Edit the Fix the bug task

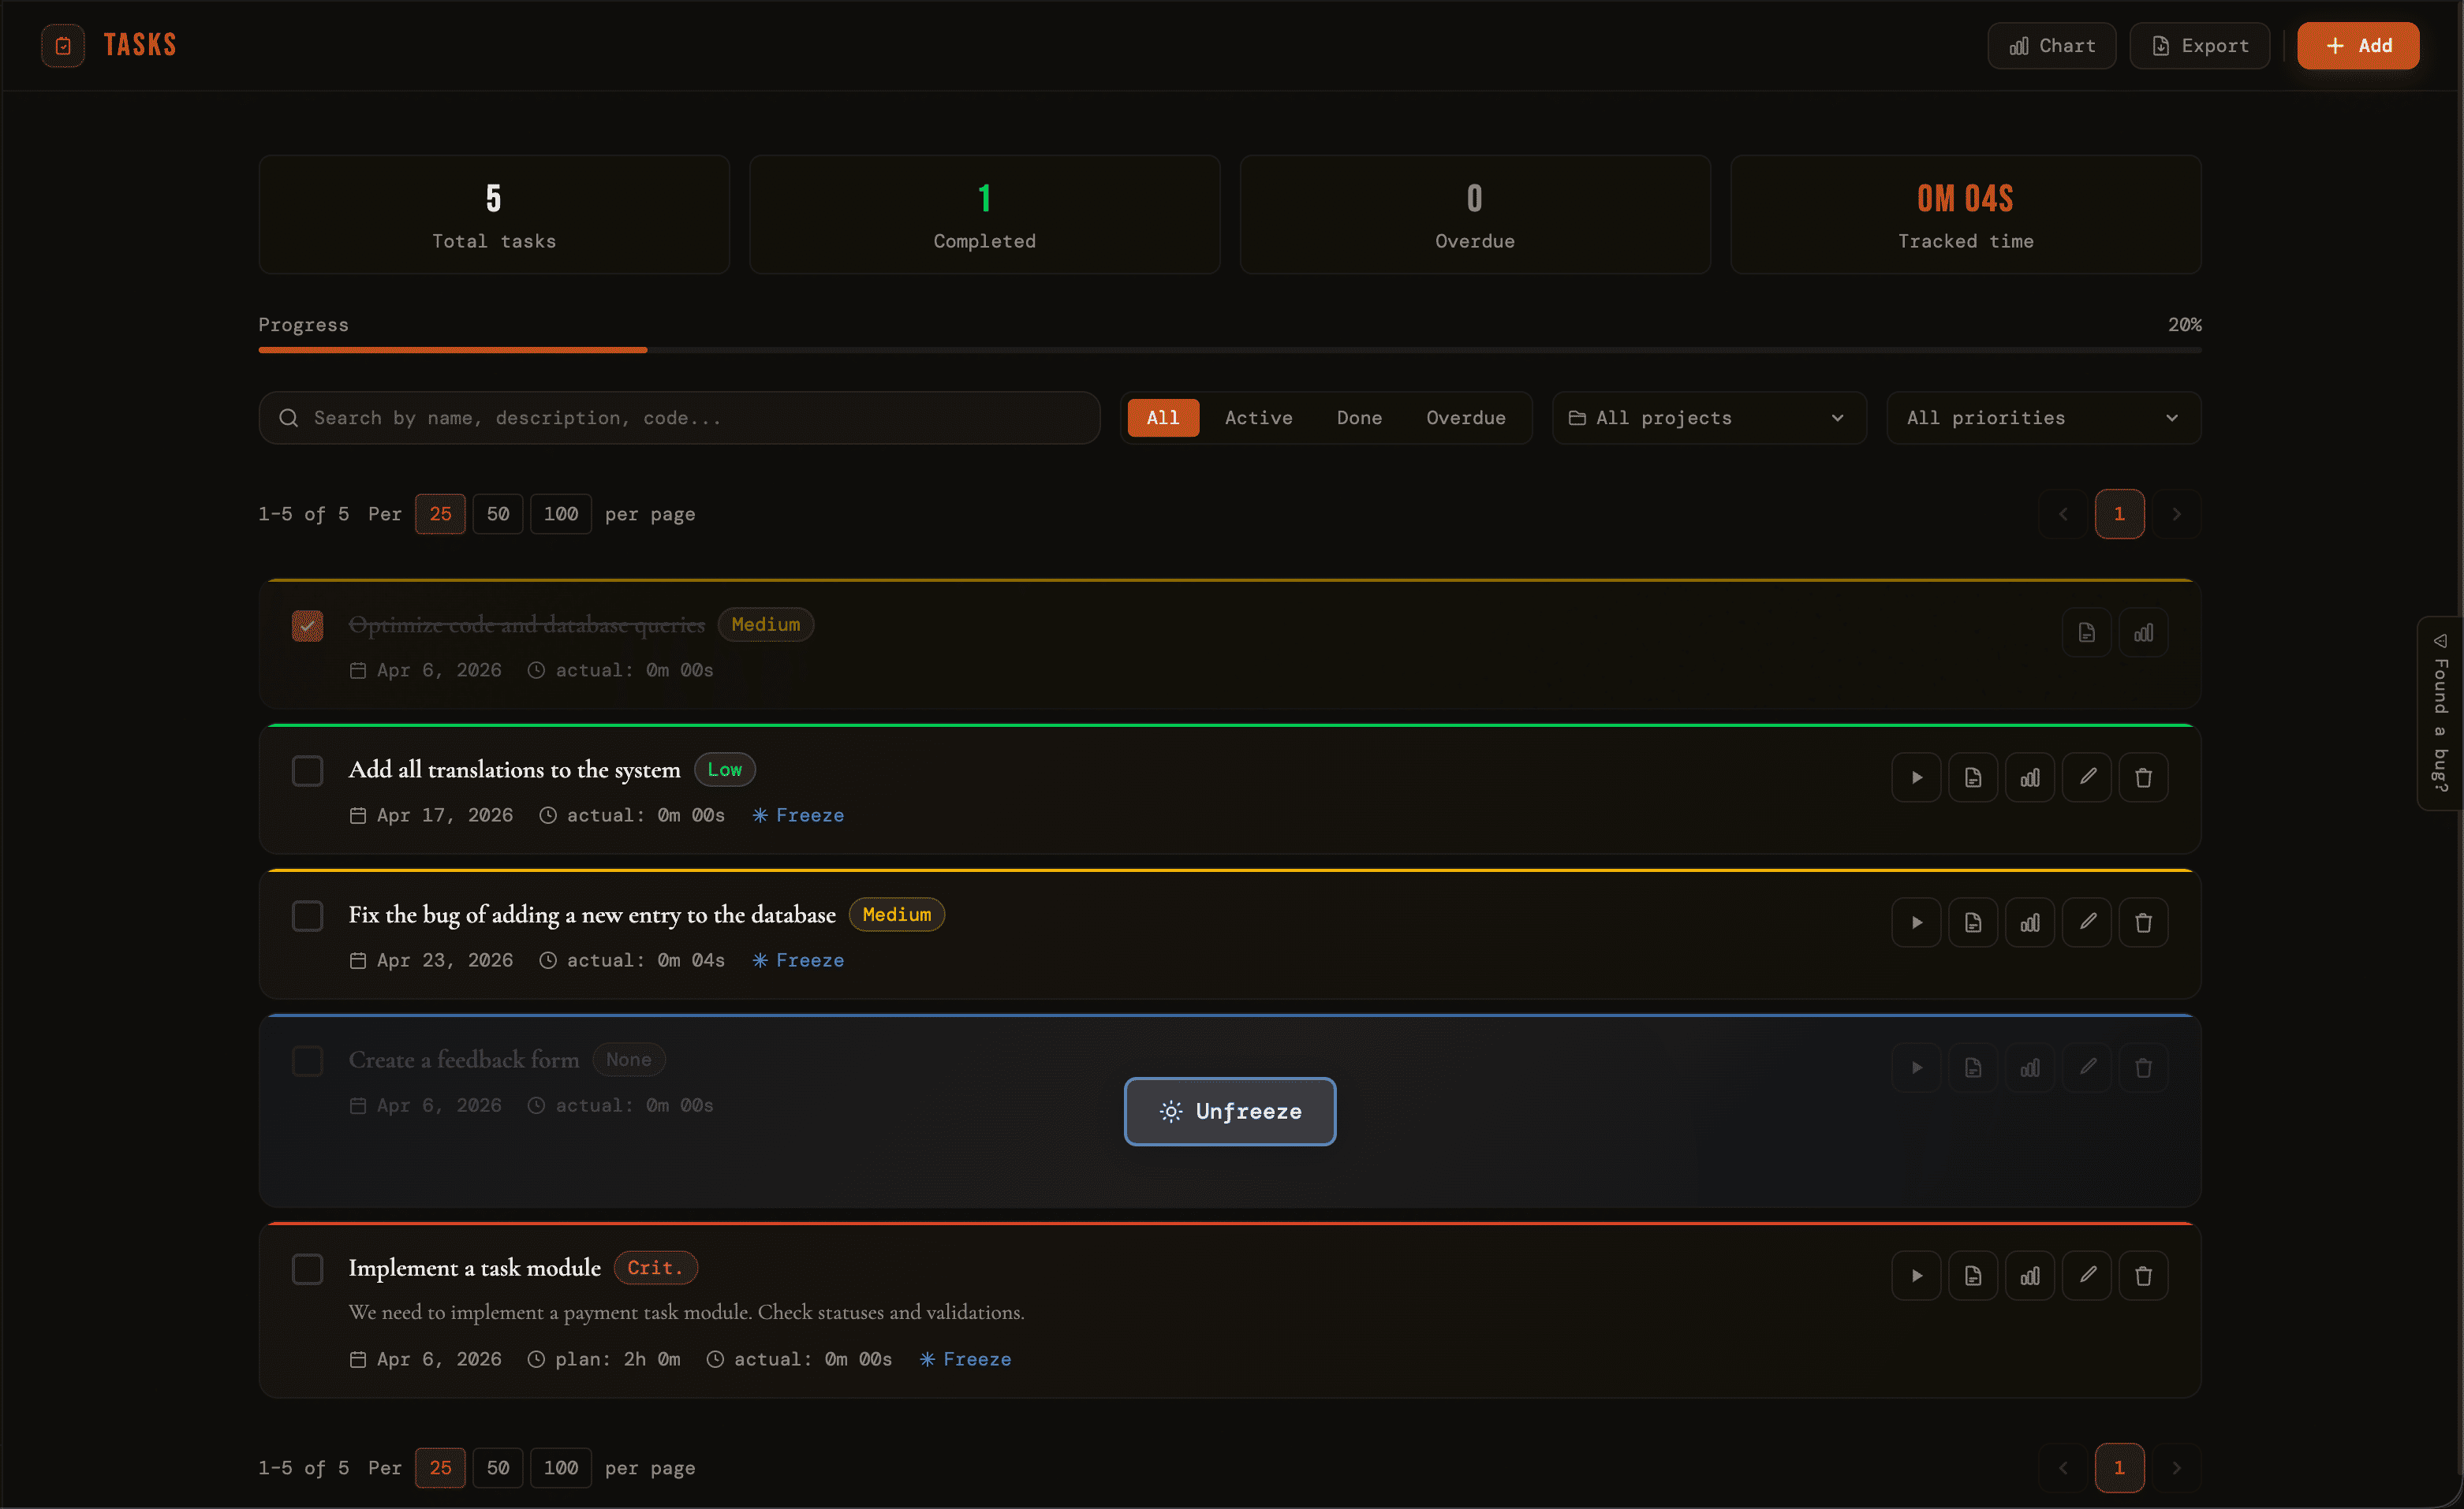[x=2087, y=922]
